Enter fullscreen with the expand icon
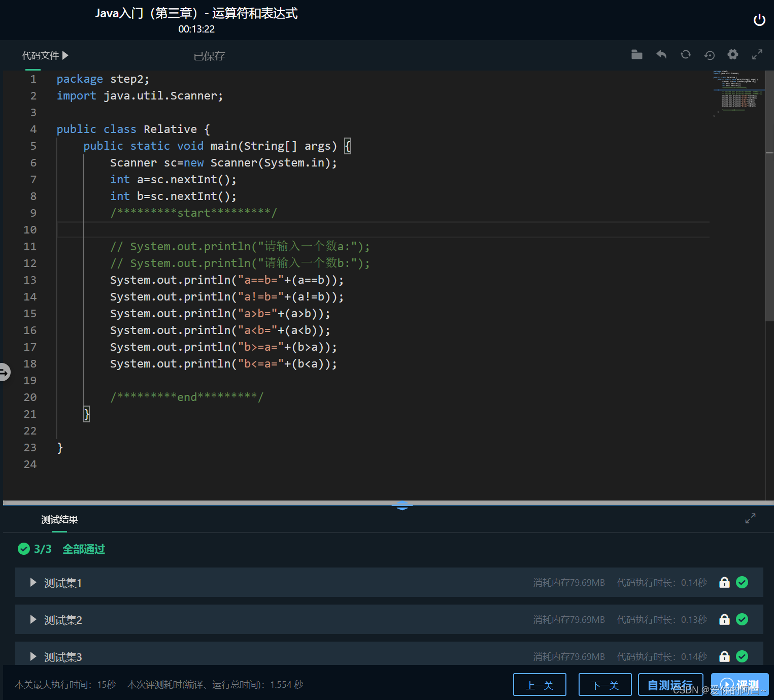 point(757,54)
